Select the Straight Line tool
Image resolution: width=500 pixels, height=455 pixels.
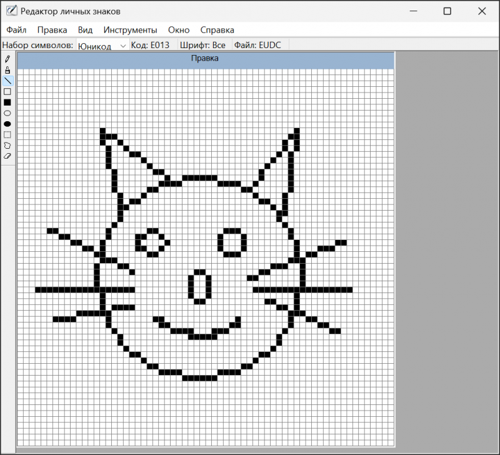[x=7, y=81]
